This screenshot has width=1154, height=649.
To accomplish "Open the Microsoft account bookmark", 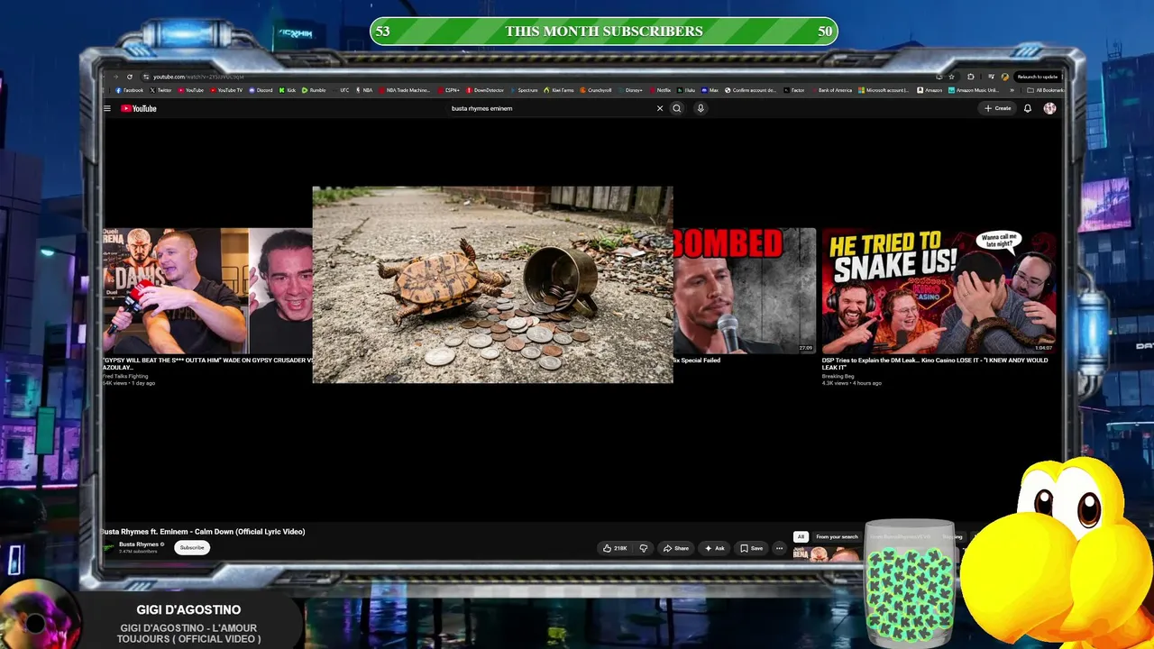I will 884,90.
